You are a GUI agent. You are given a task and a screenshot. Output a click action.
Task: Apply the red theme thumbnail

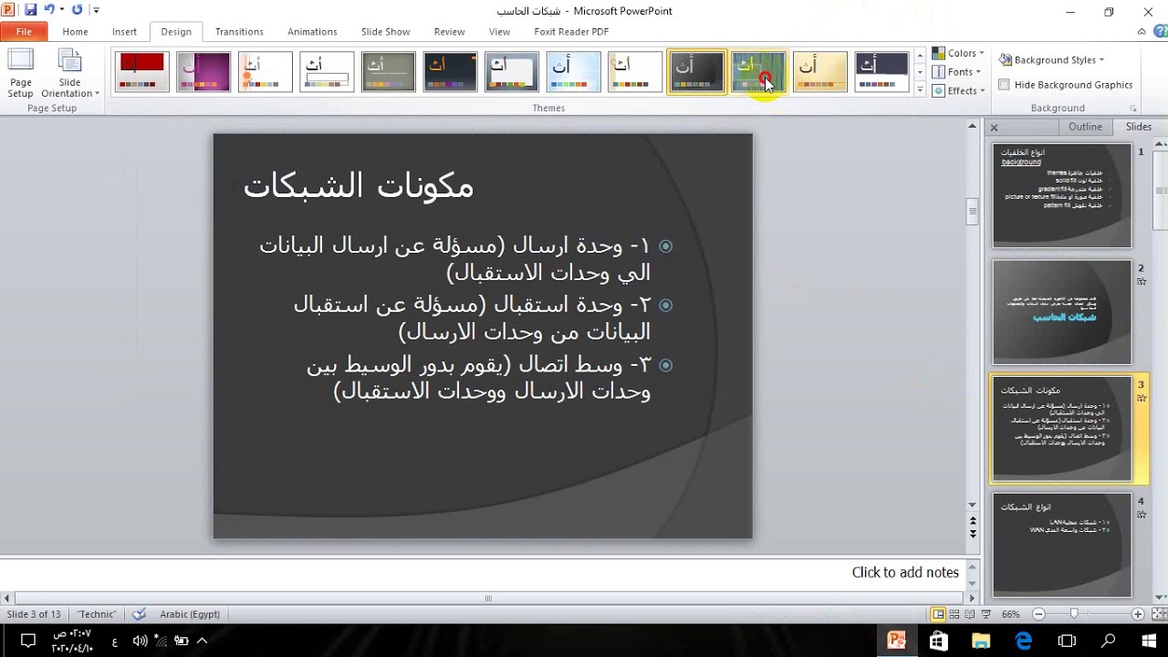pyautogui.click(x=141, y=72)
